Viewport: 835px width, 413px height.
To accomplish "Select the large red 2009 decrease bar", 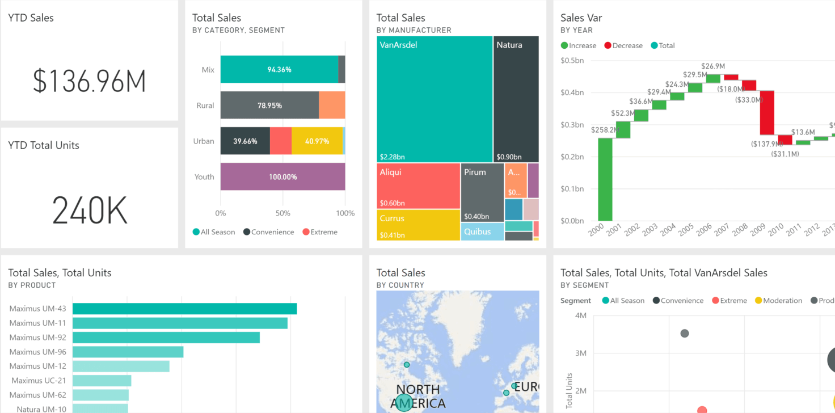I will tap(767, 112).
